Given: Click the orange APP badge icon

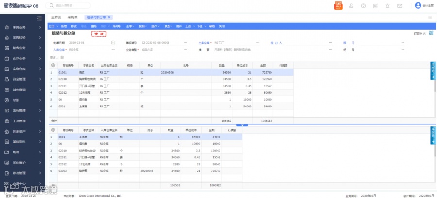Looking at the screenshot, I should point(338,5).
